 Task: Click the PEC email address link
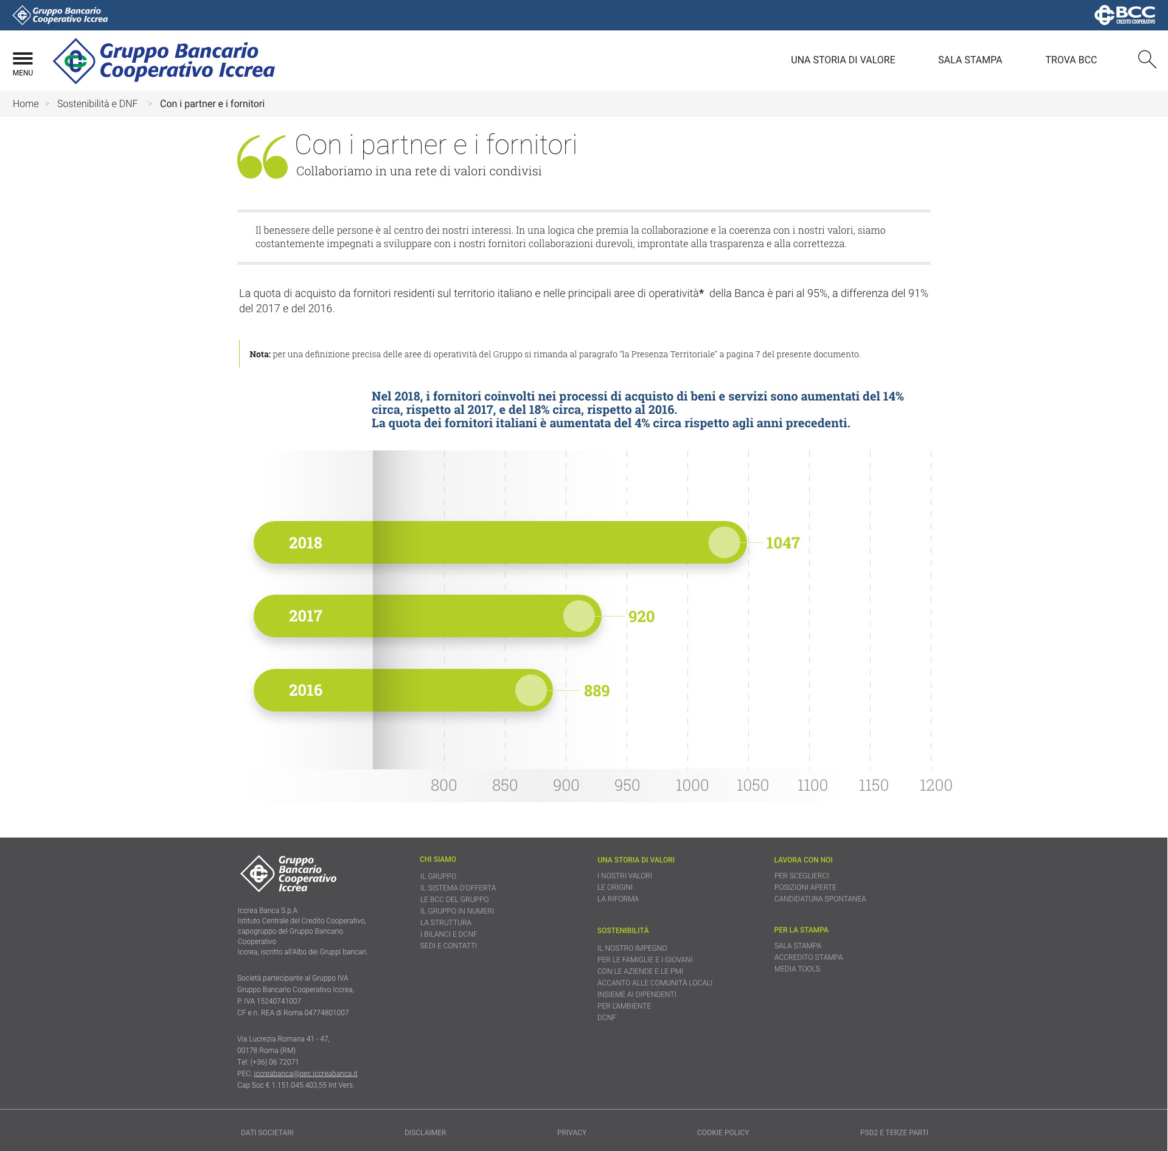[x=305, y=1074]
